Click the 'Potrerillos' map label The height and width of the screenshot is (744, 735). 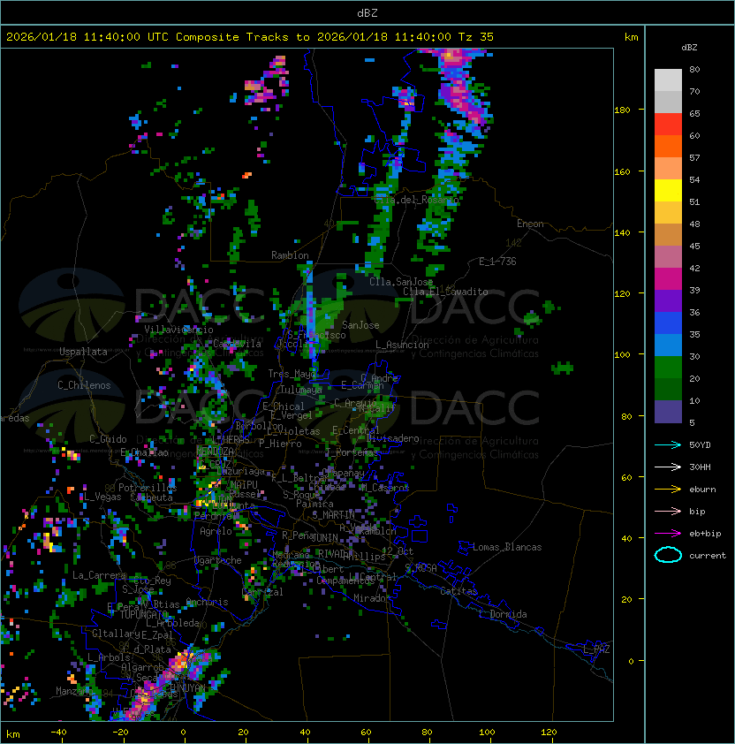[148, 487]
